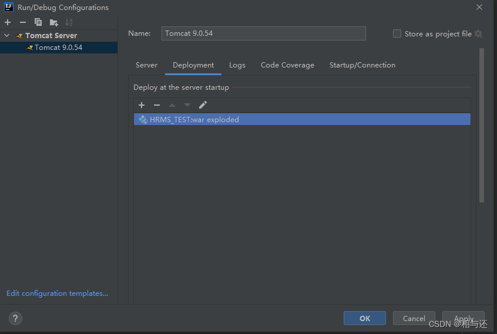This screenshot has height=334, width=497.
Task: Close the Run/Debug Configurations dialog
Action: [x=479, y=7]
